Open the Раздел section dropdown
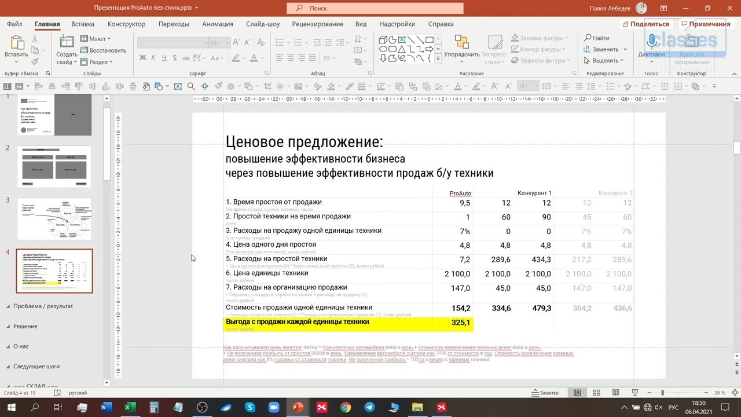 96,62
